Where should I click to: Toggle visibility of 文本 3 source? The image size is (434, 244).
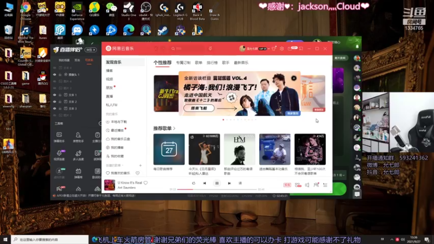coord(55,108)
